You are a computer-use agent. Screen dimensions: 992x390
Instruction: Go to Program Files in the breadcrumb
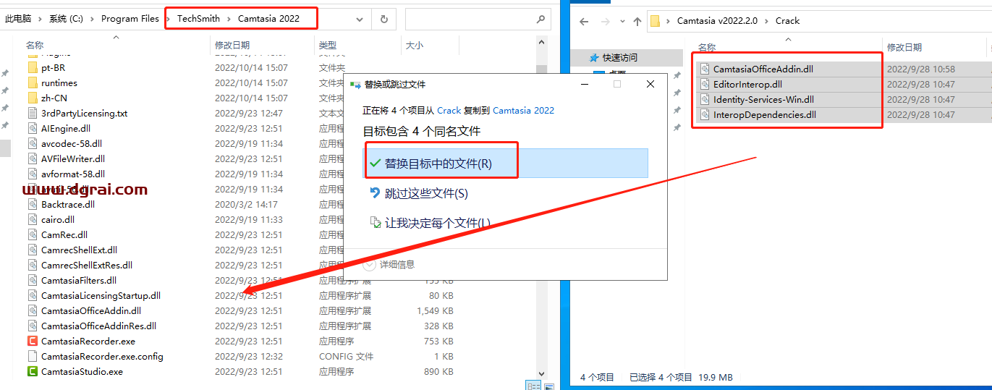(x=130, y=19)
